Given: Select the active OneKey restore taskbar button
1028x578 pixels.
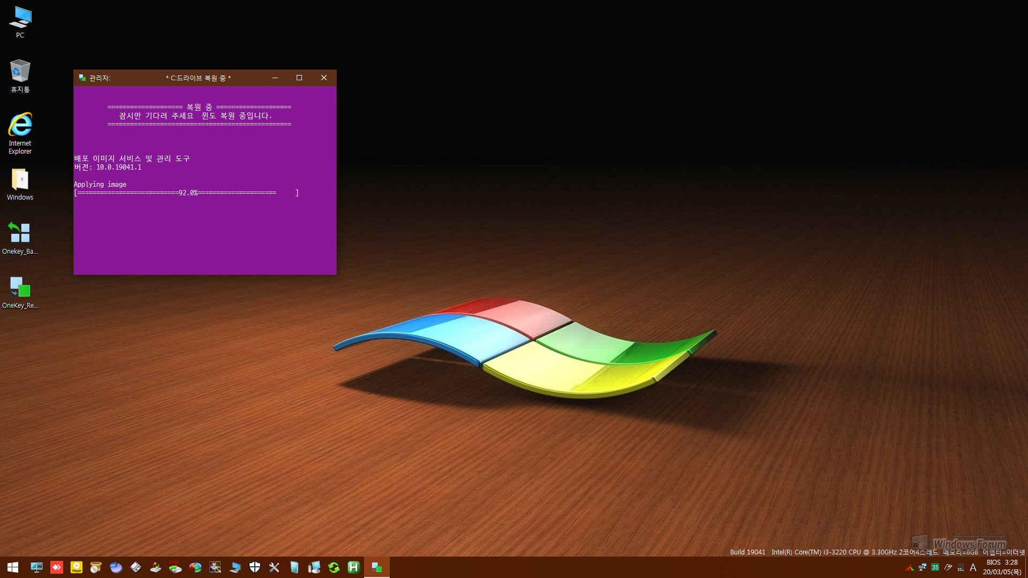Looking at the screenshot, I should coord(377,567).
